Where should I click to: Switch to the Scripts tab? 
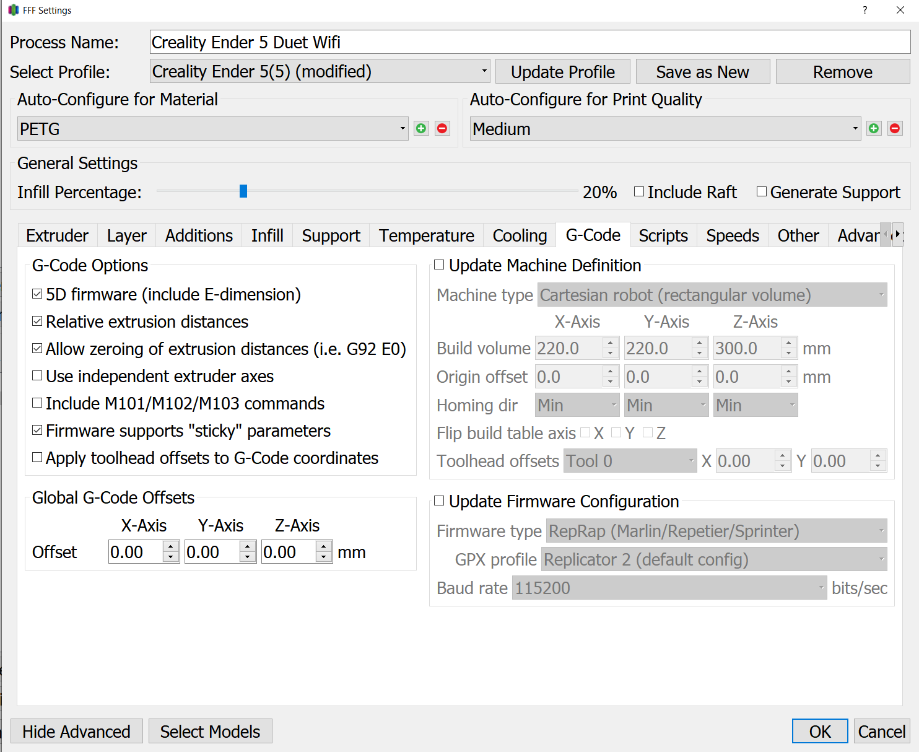(x=663, y=235)
